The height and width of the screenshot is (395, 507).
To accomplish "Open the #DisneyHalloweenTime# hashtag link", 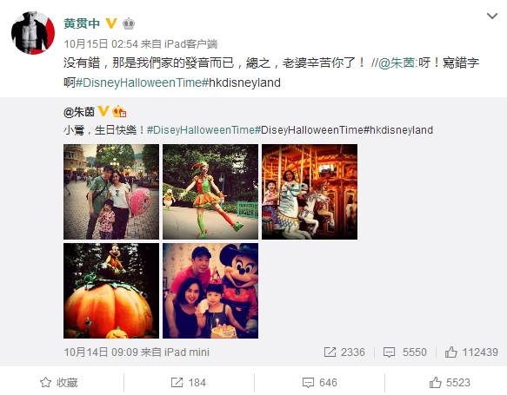I will (x=141, y=82).
